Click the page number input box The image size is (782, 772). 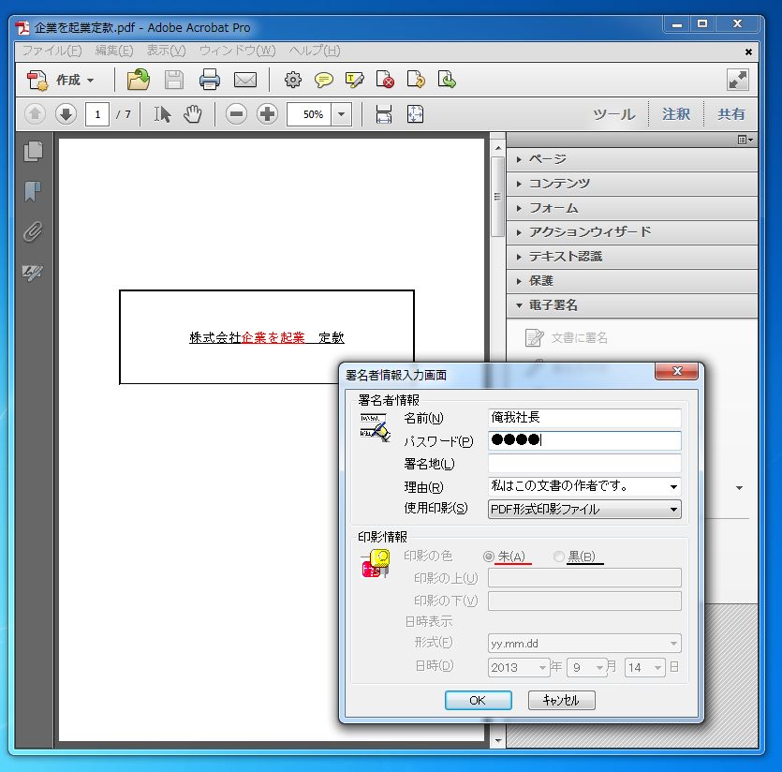[x=97, y=114]
